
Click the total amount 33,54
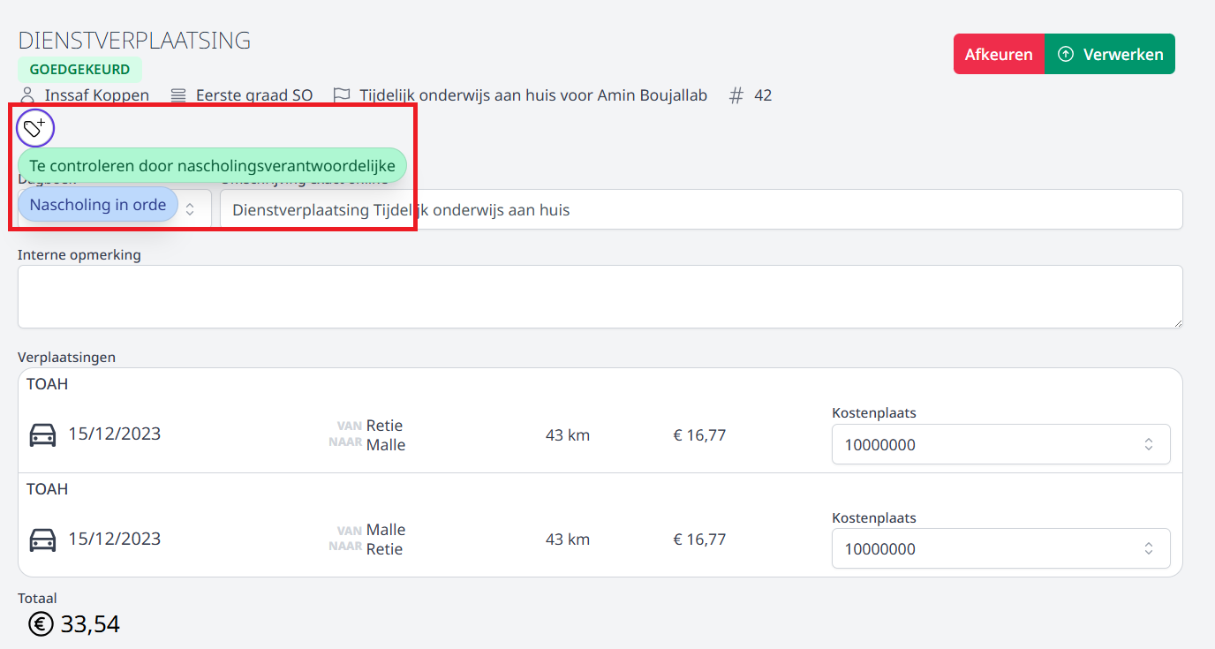(x=90, y=624)
